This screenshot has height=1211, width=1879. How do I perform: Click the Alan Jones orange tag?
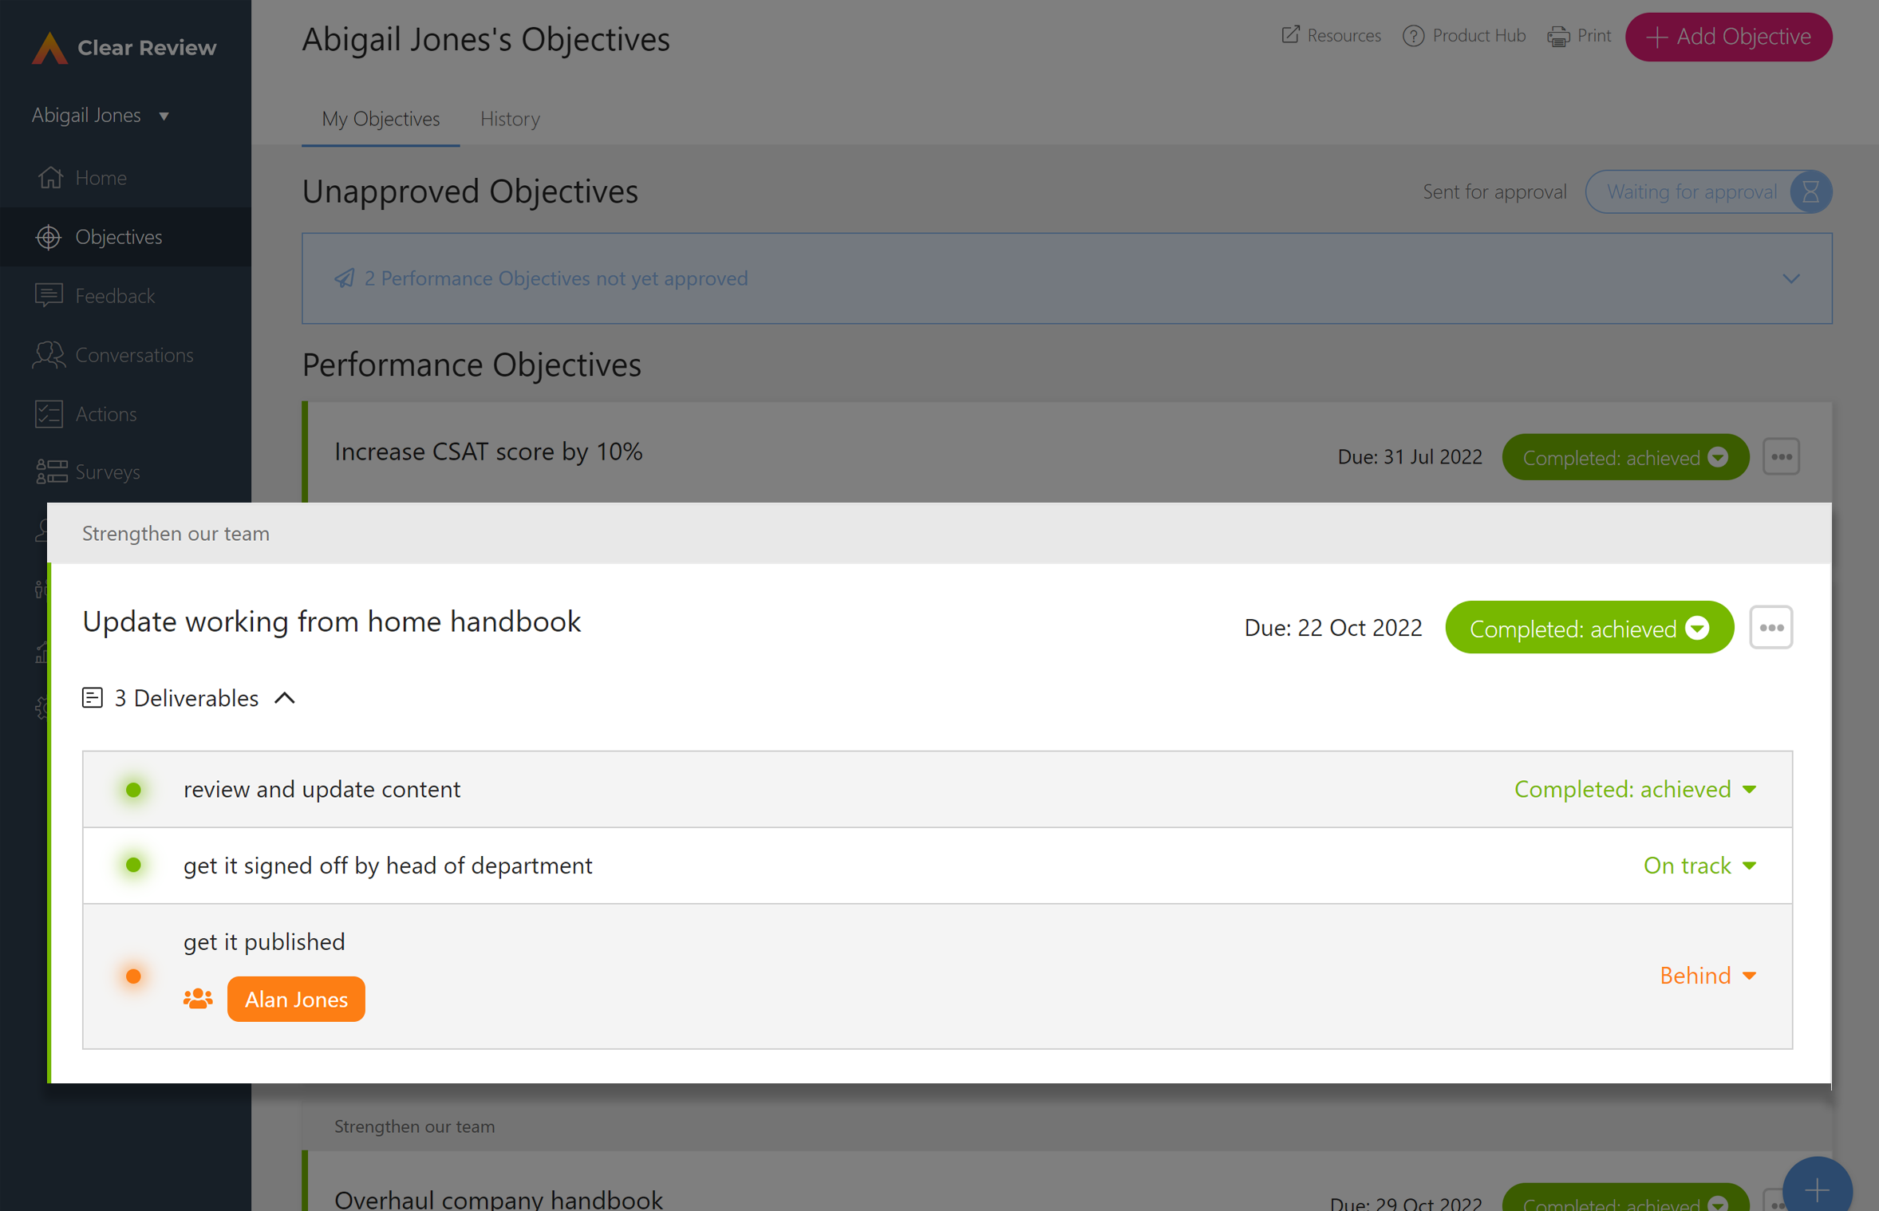(x=296, y=999)
